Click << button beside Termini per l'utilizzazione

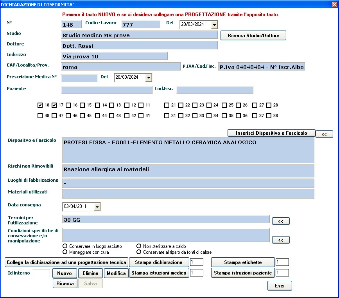[x=281, y=221]
